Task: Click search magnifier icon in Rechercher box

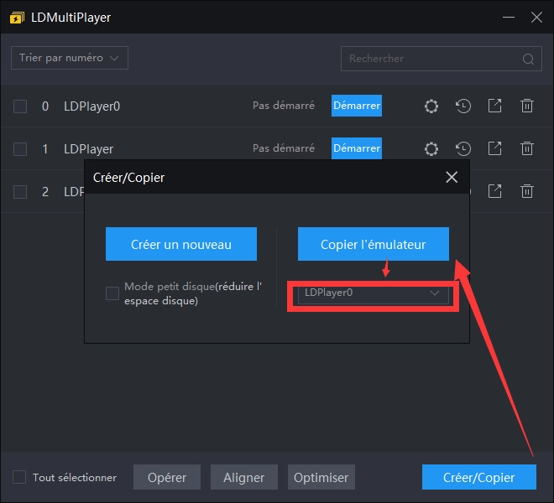Action: click(528, 59)
